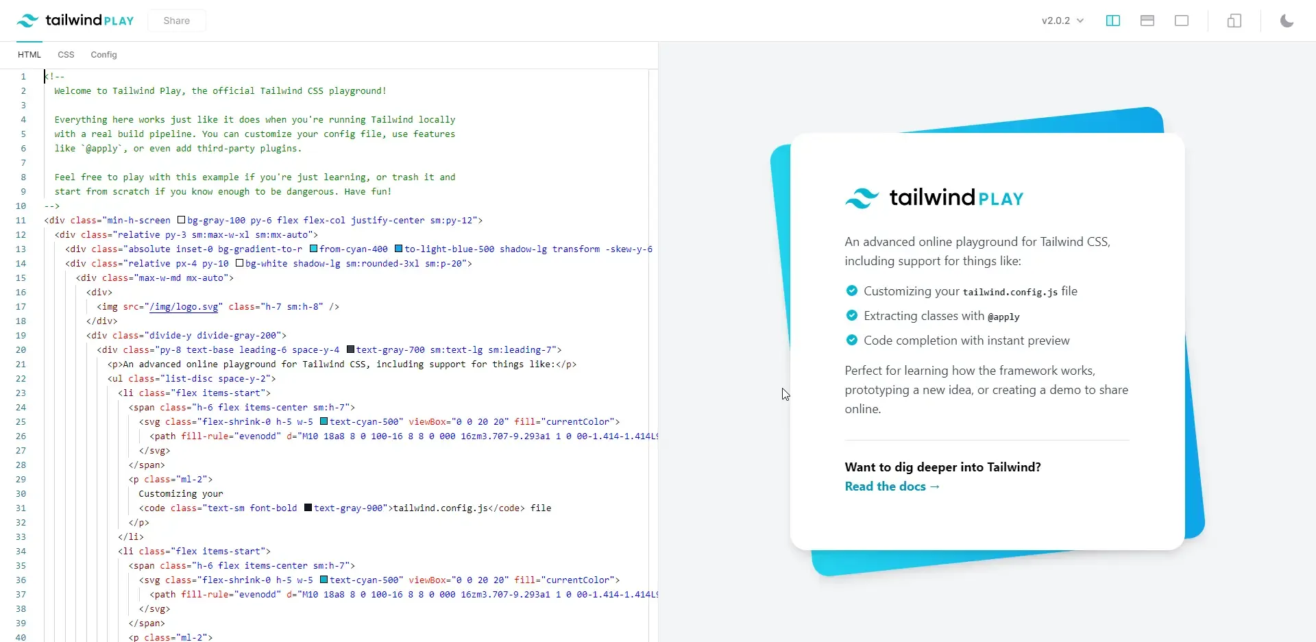Screen dimensions: 1316x642
Task: Click the Tailwind Play logo
Action: 75,21
